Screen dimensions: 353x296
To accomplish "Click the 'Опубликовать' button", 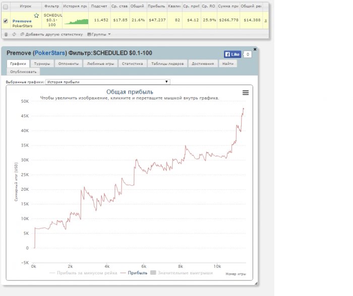I will point(23,71).
